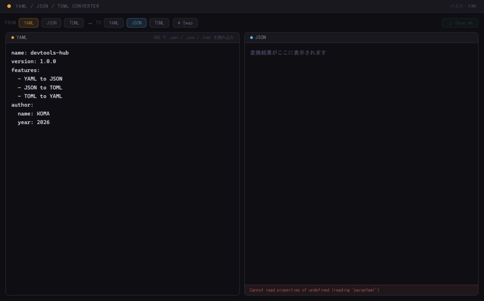The width and height of the screenshot is (484, 301).
Task: Click the orange dot in the app title
Action: (9, 6)
